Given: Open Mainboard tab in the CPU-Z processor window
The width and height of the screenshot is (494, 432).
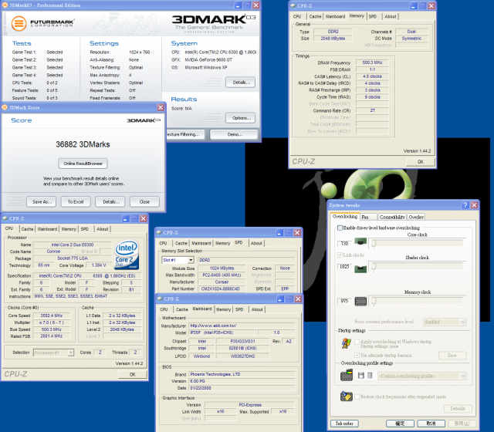Looking at the screenshot, I should [x=47, y=229].
